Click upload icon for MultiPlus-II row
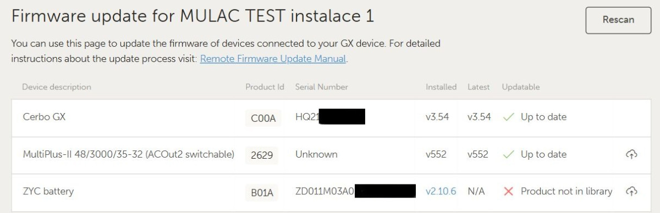 (631, 155)
